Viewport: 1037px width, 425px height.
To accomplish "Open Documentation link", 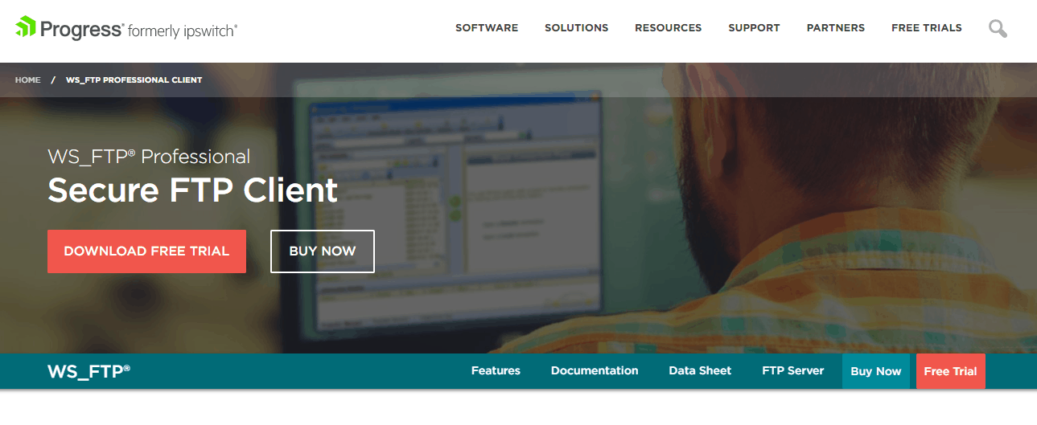I will click(x=595, y=370).
